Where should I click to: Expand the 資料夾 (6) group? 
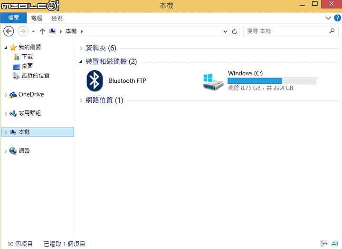coord(81,48)
